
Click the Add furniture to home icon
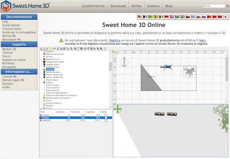(x=71, y=48)
